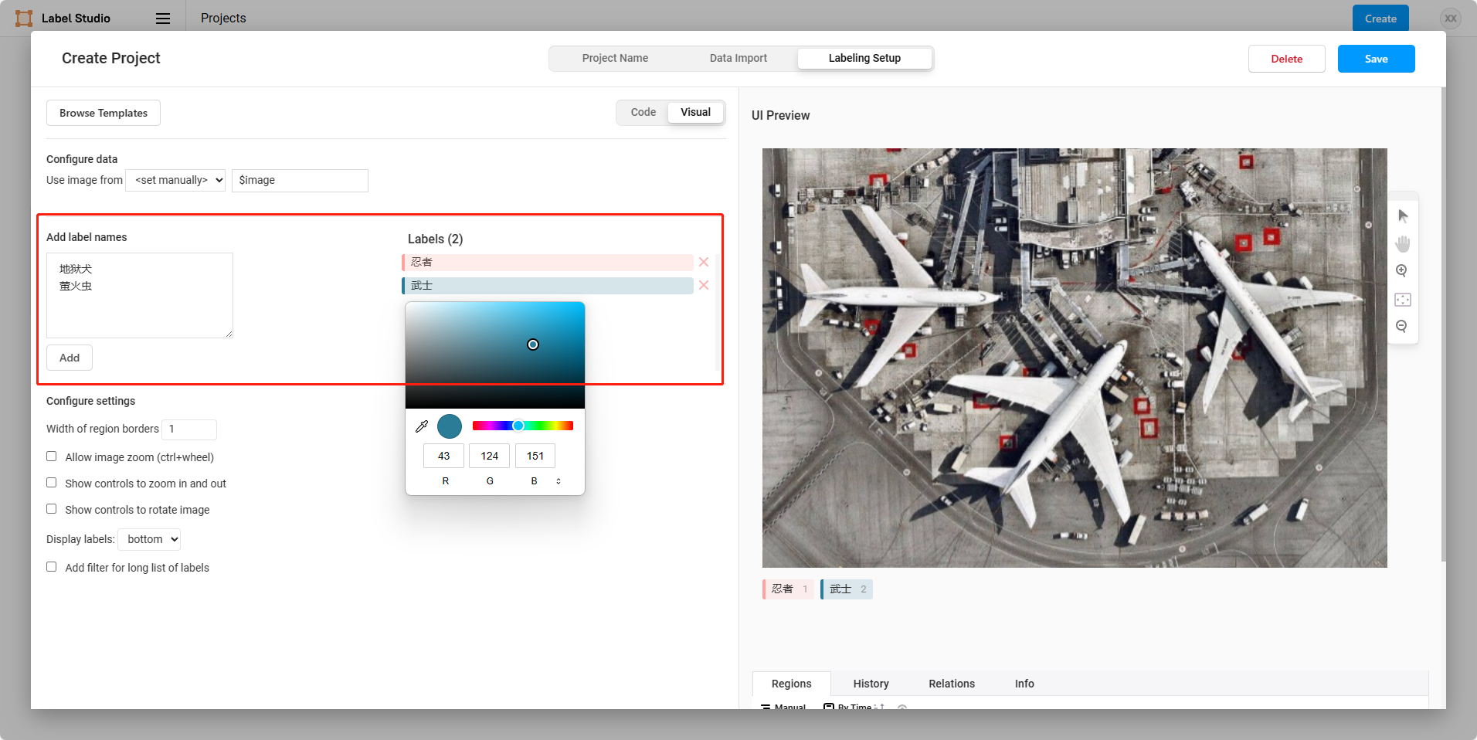Pick color with eyedropper tool
This screenshot has width=1477, height=740.
[422, 426]
